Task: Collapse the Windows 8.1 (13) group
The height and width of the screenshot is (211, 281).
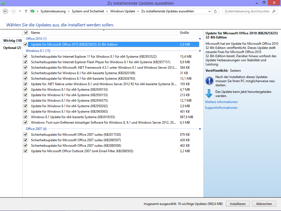Action: [200, 51]
